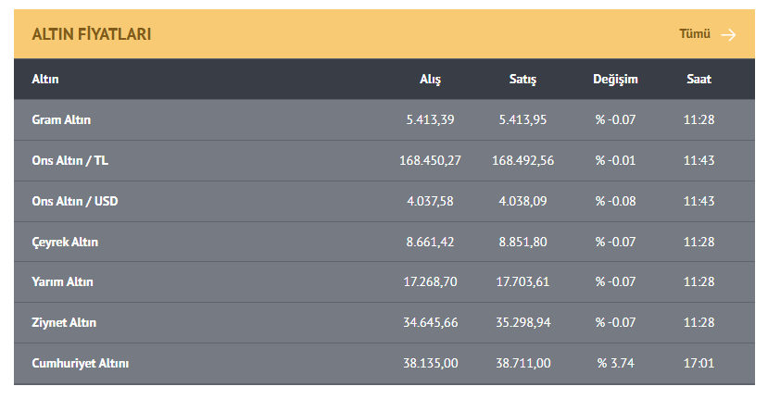Viewport: 768px width, 399px height.
Task: Click the arrow icon next to Tümü
Action: pos(728,34)
